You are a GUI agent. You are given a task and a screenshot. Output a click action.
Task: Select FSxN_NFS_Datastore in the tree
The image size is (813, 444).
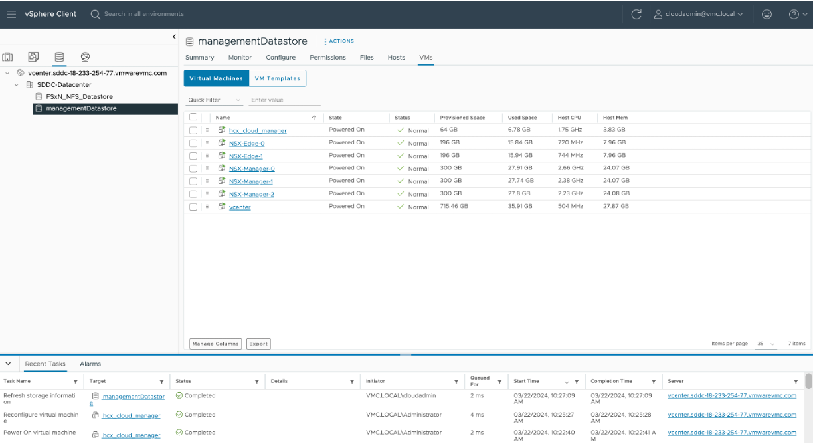tap(79, 96)
